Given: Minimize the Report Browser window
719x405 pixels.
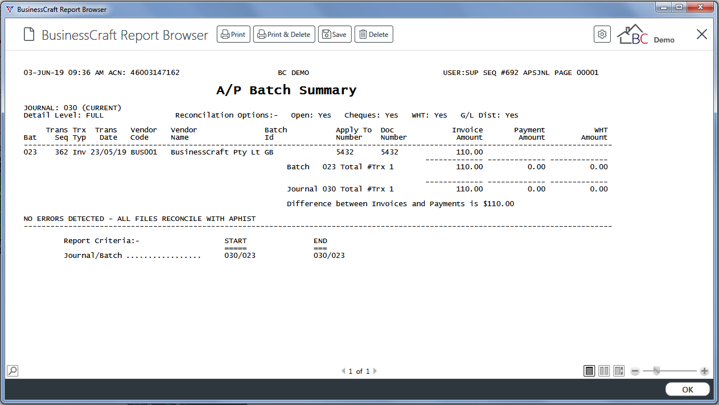Looking at the screenshot, I should tap(663, 7).
